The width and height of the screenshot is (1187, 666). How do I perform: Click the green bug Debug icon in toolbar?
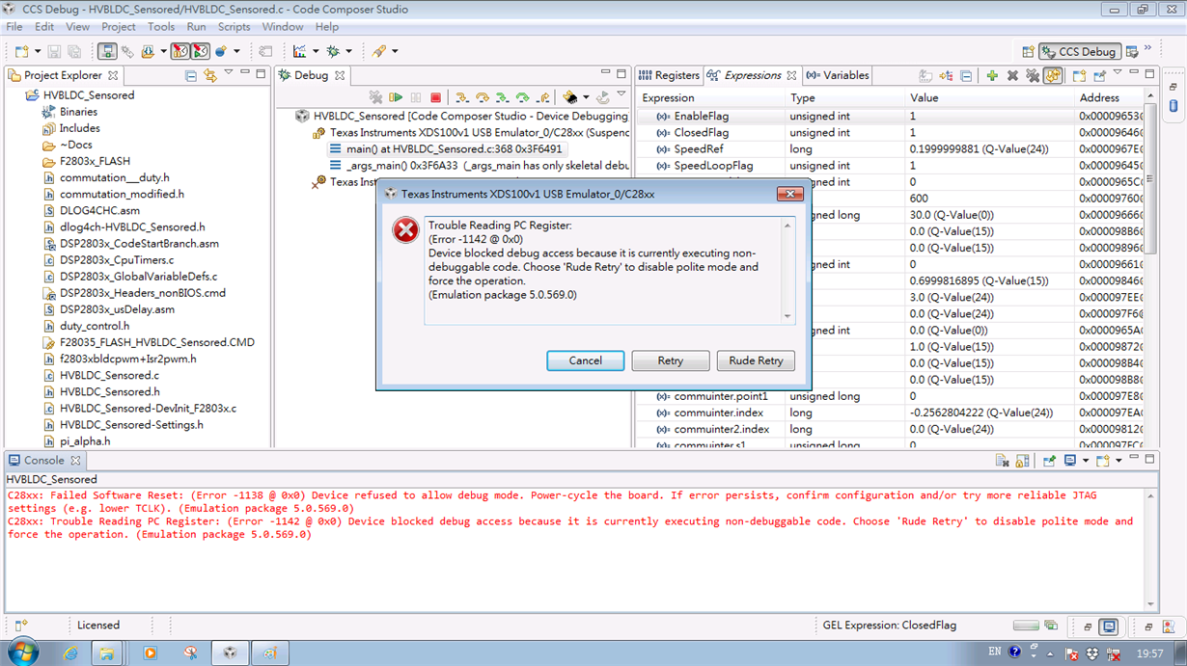(x=333, y=51)
